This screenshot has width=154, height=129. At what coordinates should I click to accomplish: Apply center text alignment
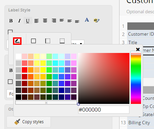pos(45,21)
